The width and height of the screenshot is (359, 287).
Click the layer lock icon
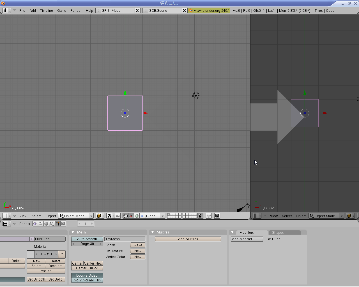click(200, 216)
